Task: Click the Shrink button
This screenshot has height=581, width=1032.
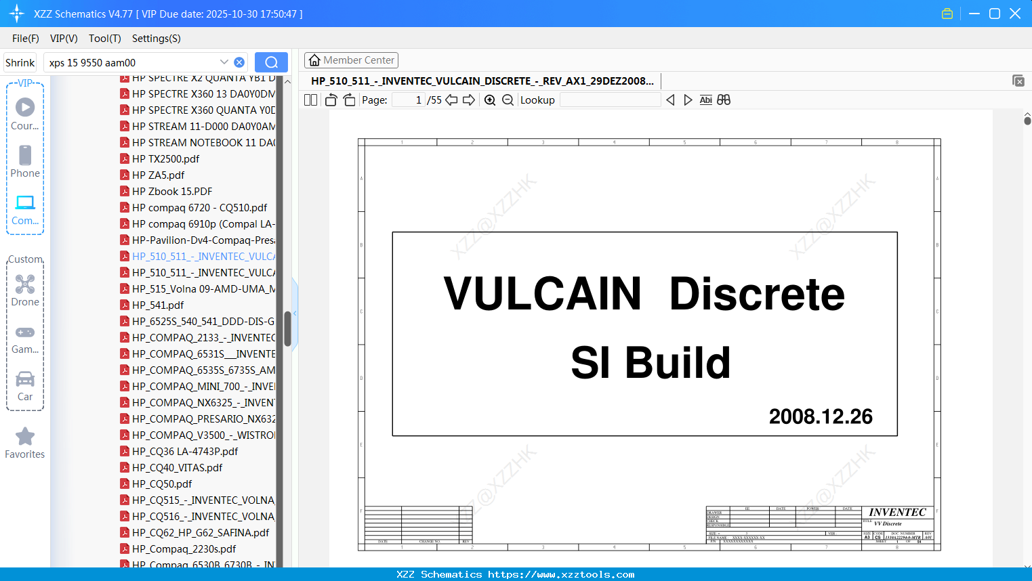Action: (20, 62)
